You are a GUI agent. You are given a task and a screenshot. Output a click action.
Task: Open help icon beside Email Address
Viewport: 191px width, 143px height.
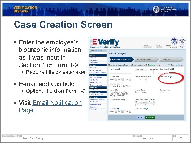point(171,77)
